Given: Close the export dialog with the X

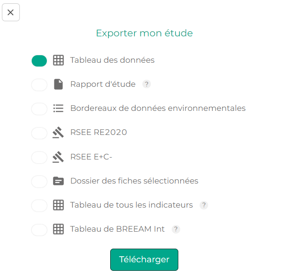Looking at the screenshot, I should pyautogui.click(x=11, y=12).
